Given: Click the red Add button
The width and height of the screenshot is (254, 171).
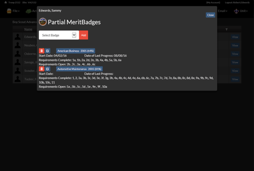Looking at the screenshot, I should point(83,35).
